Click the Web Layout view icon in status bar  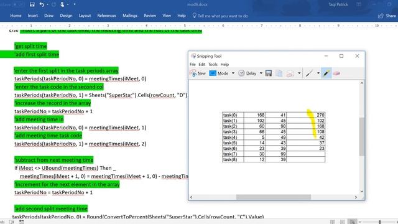click(353, 222)
